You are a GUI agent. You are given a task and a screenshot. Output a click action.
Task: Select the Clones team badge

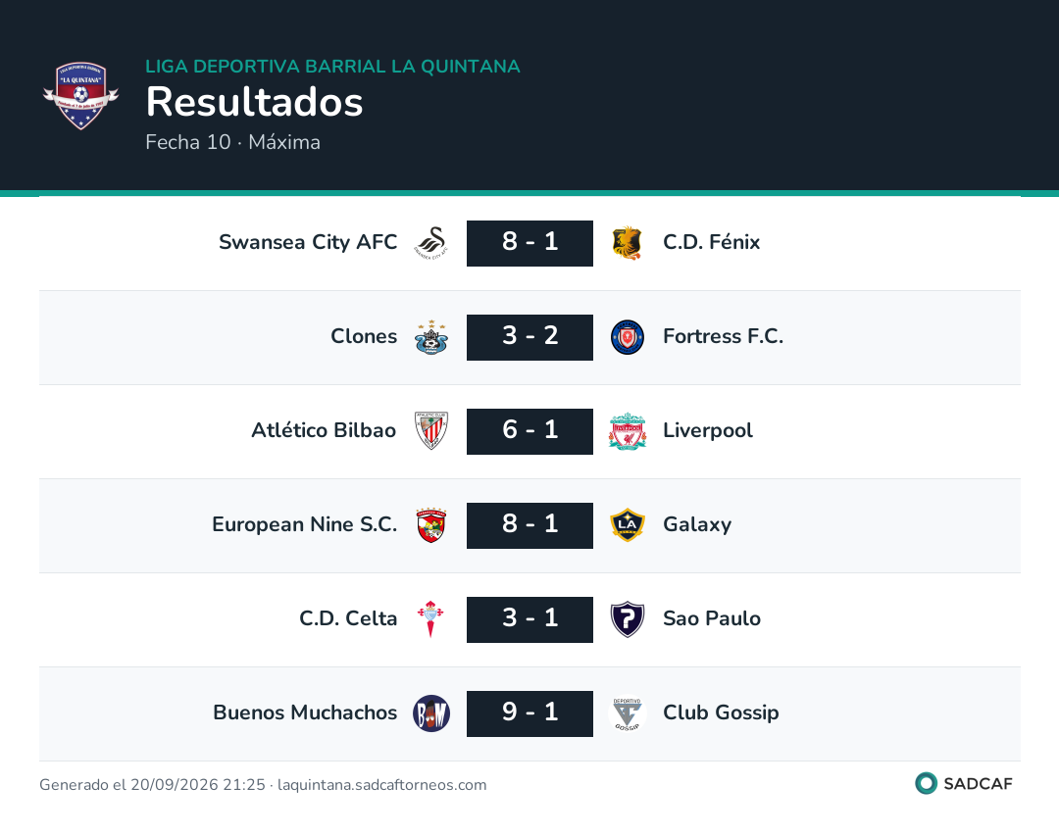(430, 337)
